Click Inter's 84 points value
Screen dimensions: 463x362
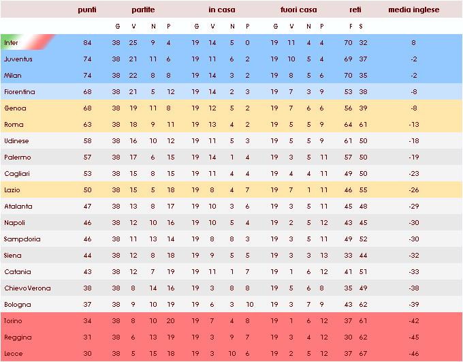tap(87, 42)
